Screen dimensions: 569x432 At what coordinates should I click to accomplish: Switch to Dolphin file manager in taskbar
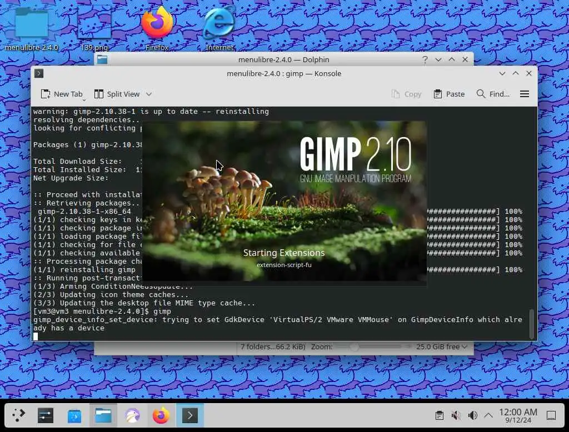[103, 416]
